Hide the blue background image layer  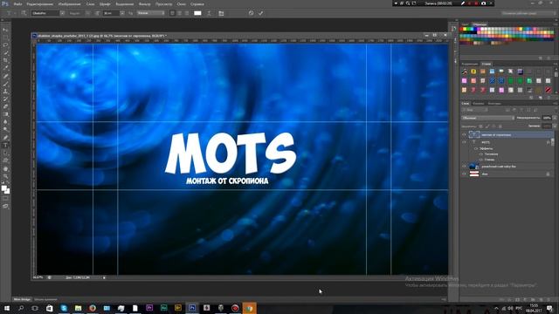point(464,167)
